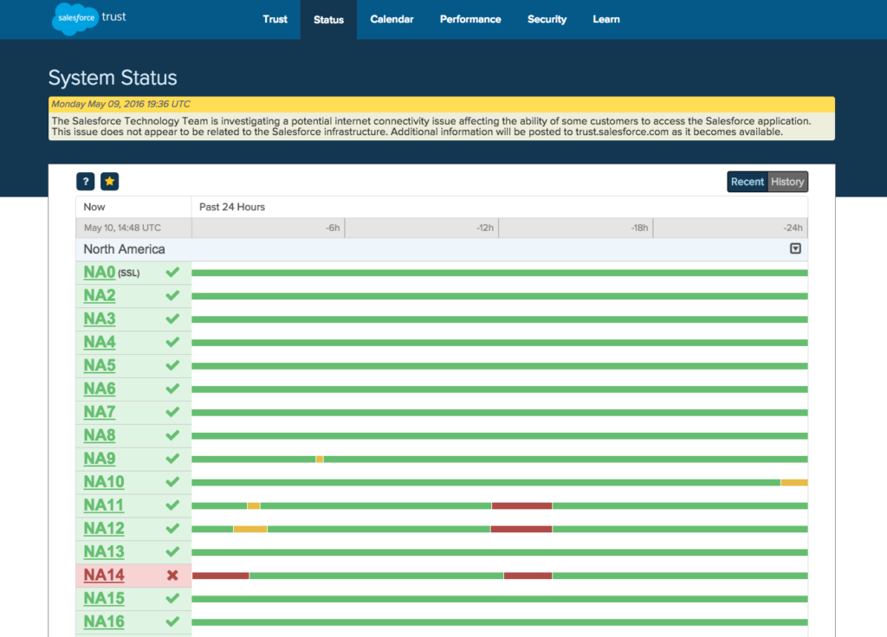Viewport: 887px width, 637px height.
Task: Click the System Status page heading
Action: pos(113,78)
